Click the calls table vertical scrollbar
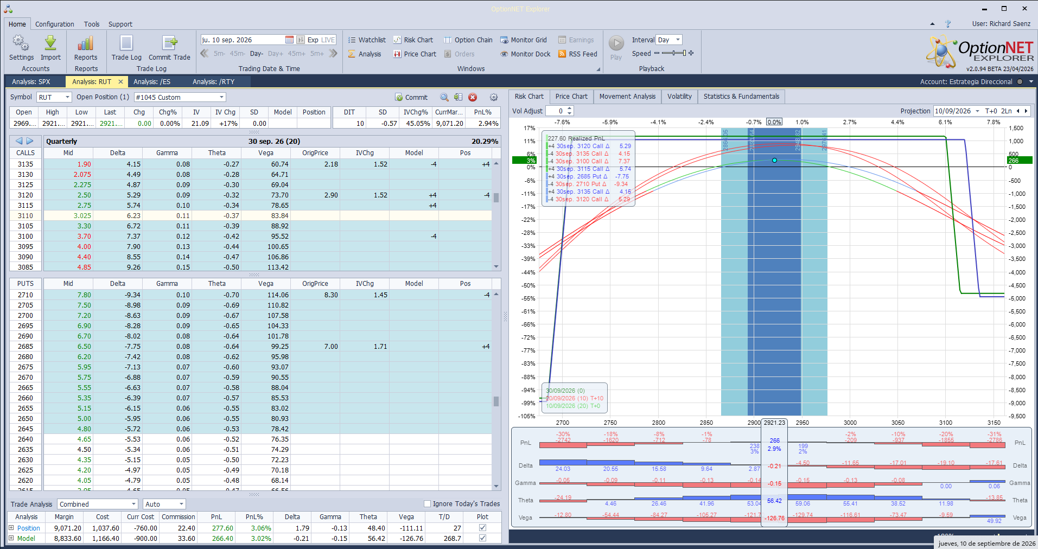This screenshot has width=1038, height=549. 496,215
